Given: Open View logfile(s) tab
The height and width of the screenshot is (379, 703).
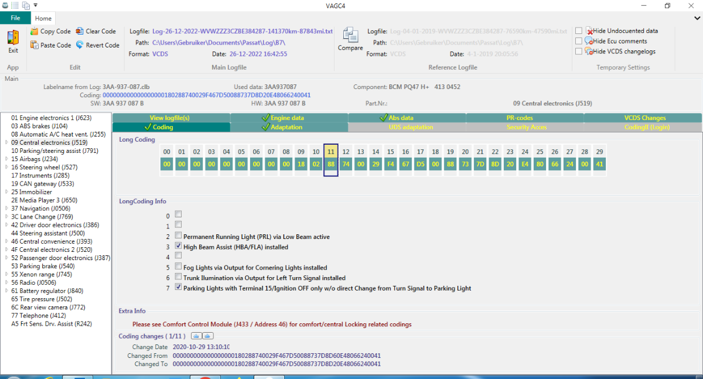Looking at the screenshot, I should coord(171,118).
